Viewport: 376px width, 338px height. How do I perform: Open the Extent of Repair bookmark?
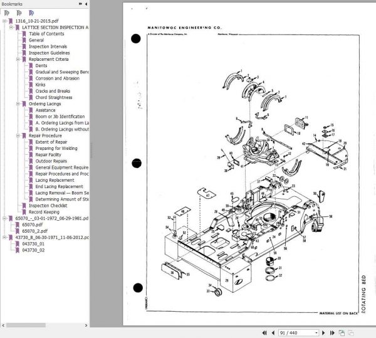51,142
